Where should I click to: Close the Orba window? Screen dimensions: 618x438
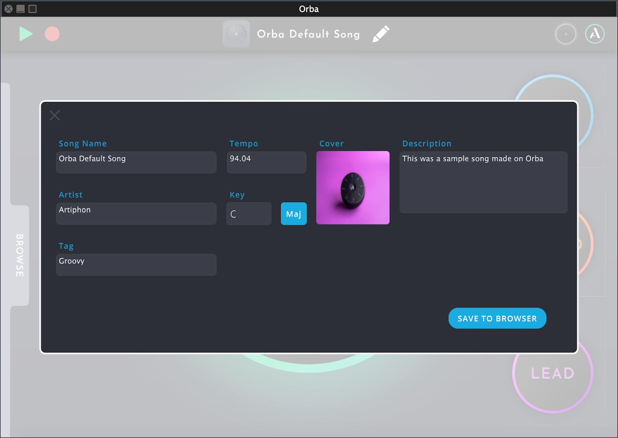point(8,9)
